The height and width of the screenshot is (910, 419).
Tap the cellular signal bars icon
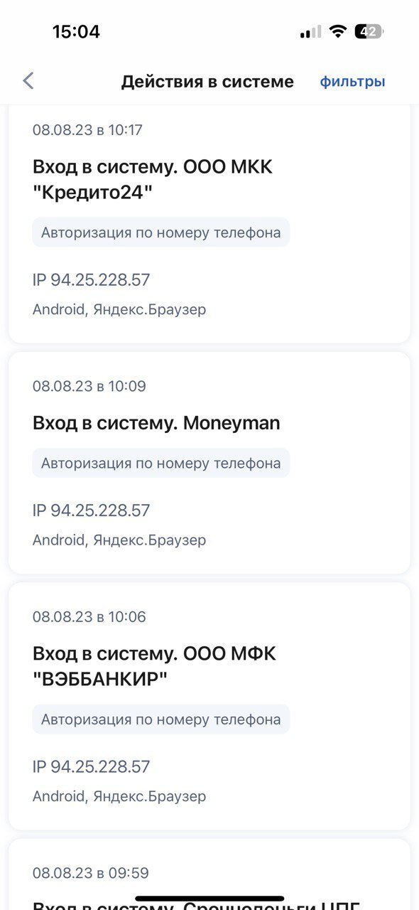pos(311,32)
